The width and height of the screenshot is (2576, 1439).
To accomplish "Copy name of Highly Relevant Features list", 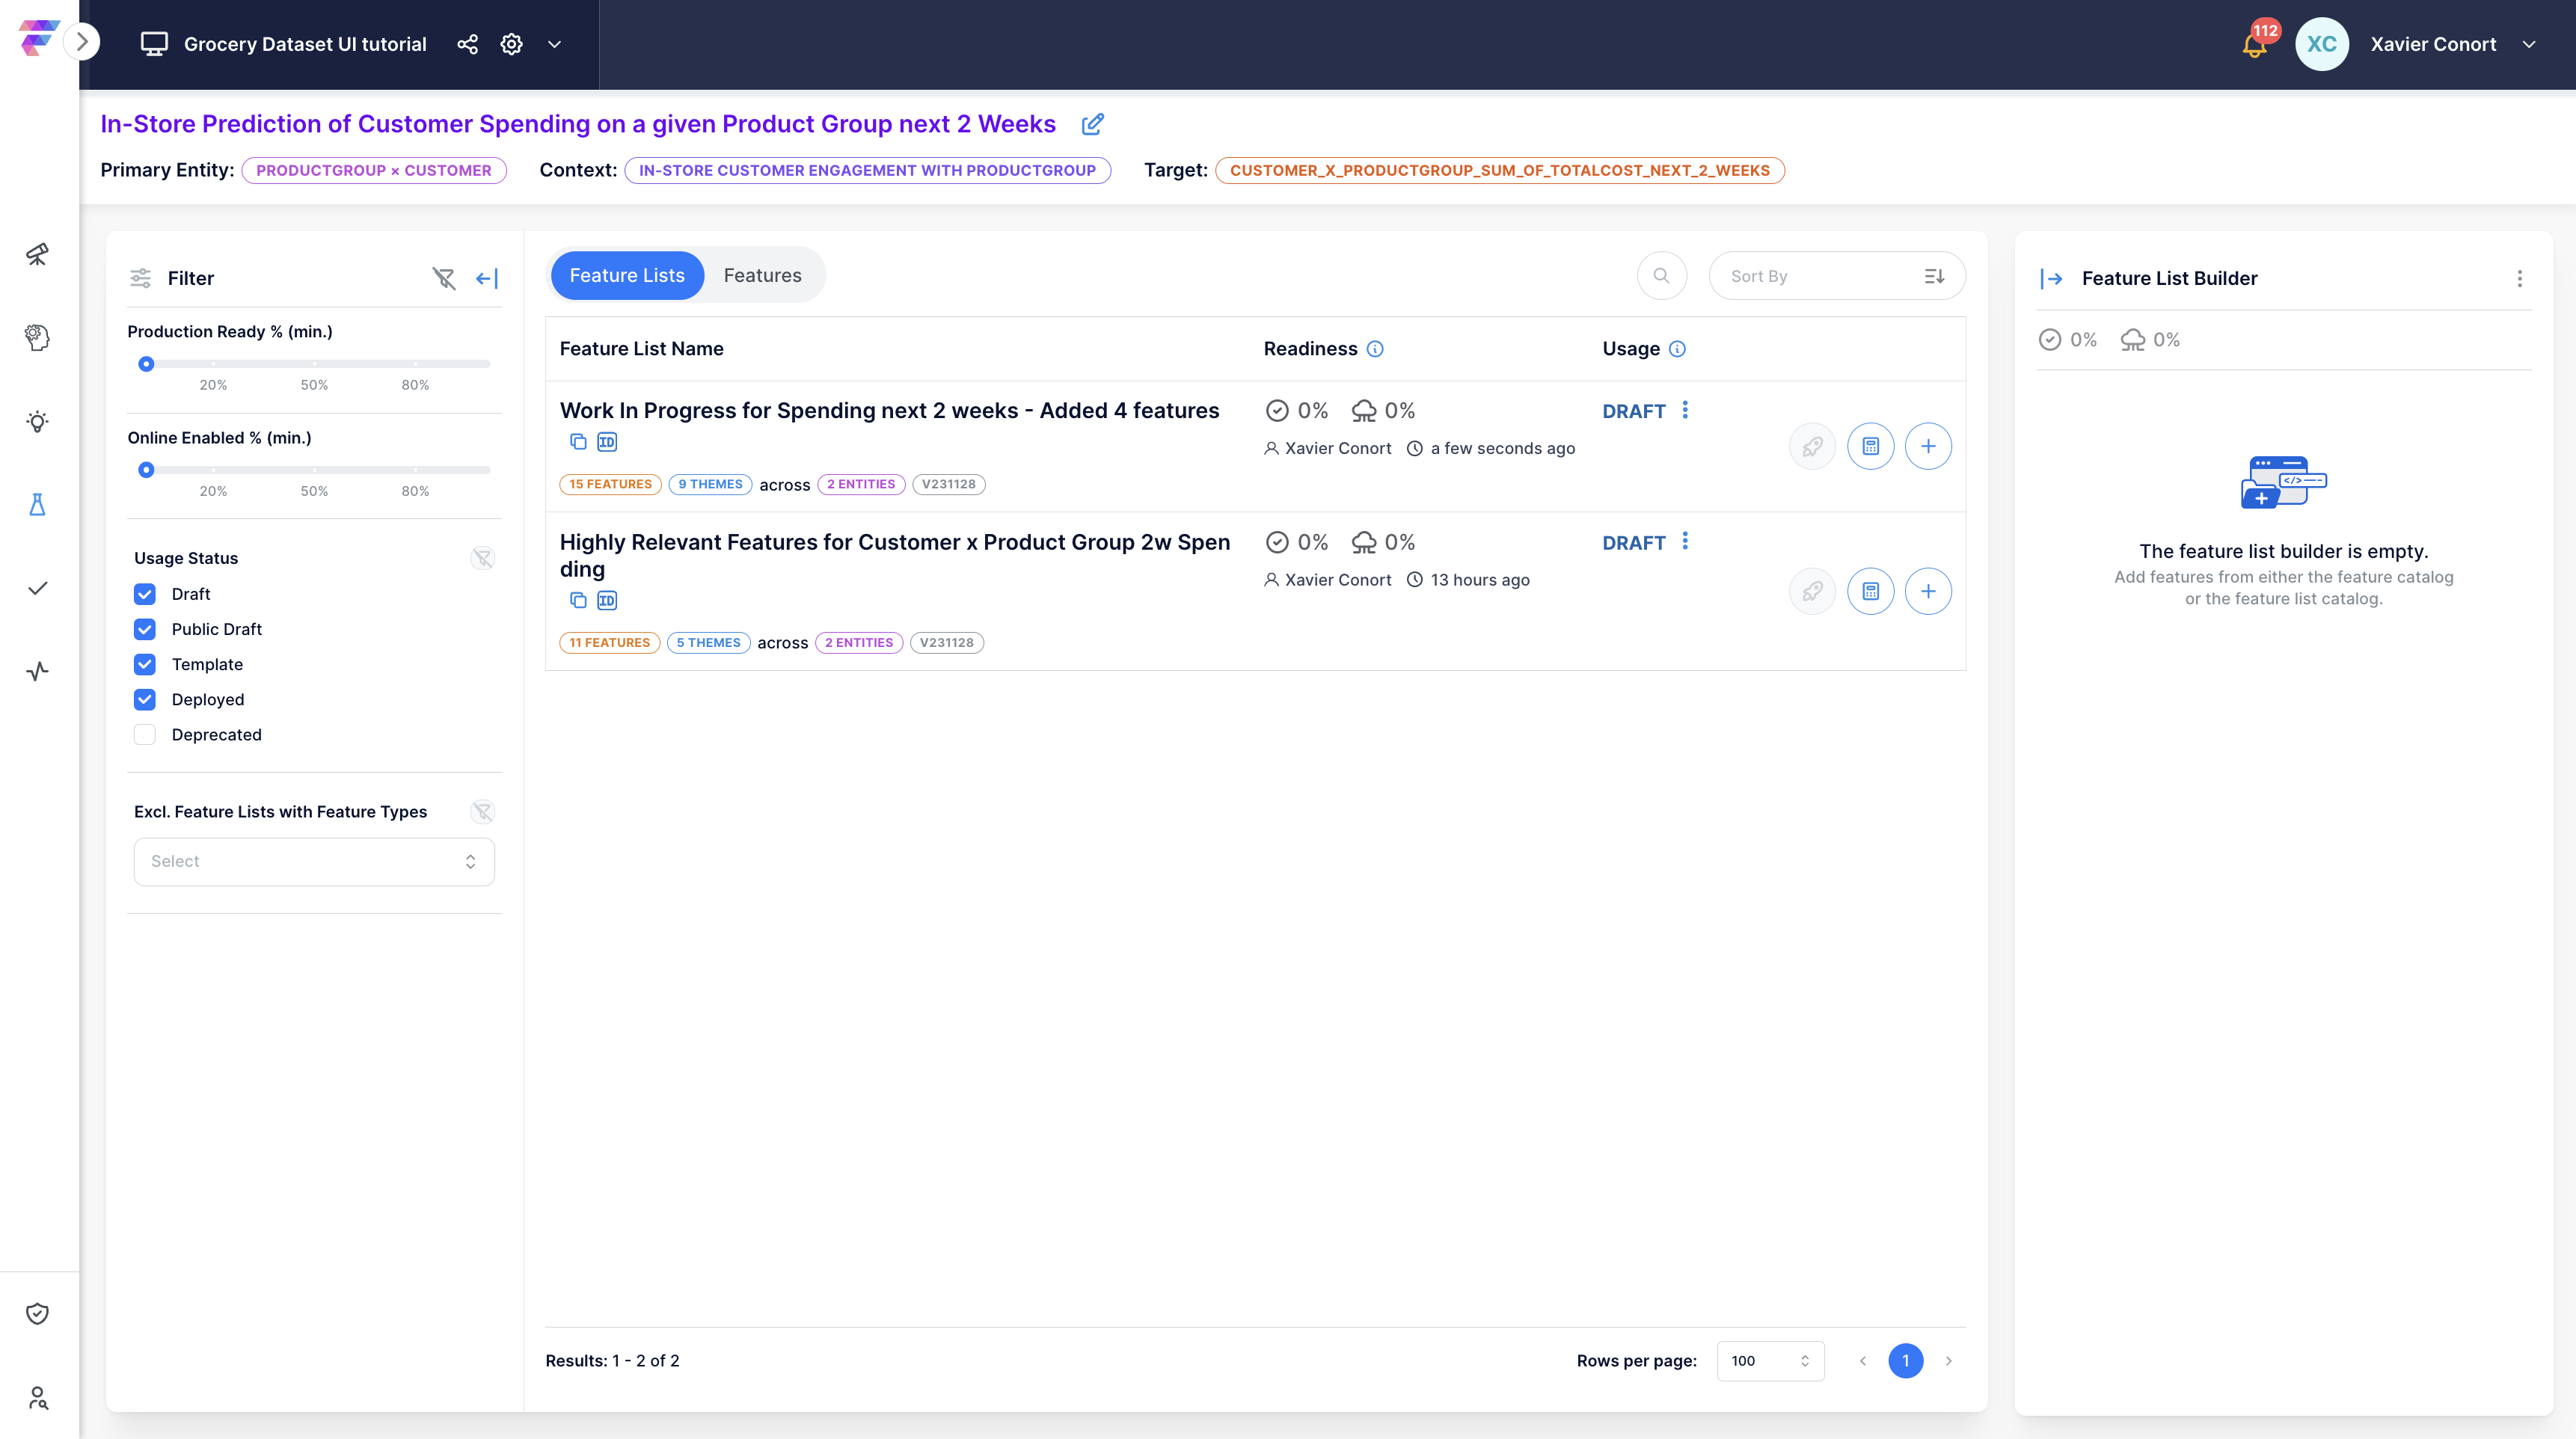I will pyautogui.click(x=577, y=600).
